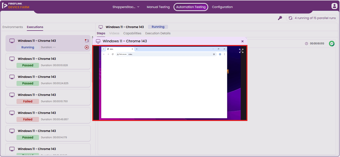The image size is (340, 157).
Task: Click the forward arrow in remote Chrome
Action: click(108, 54)
